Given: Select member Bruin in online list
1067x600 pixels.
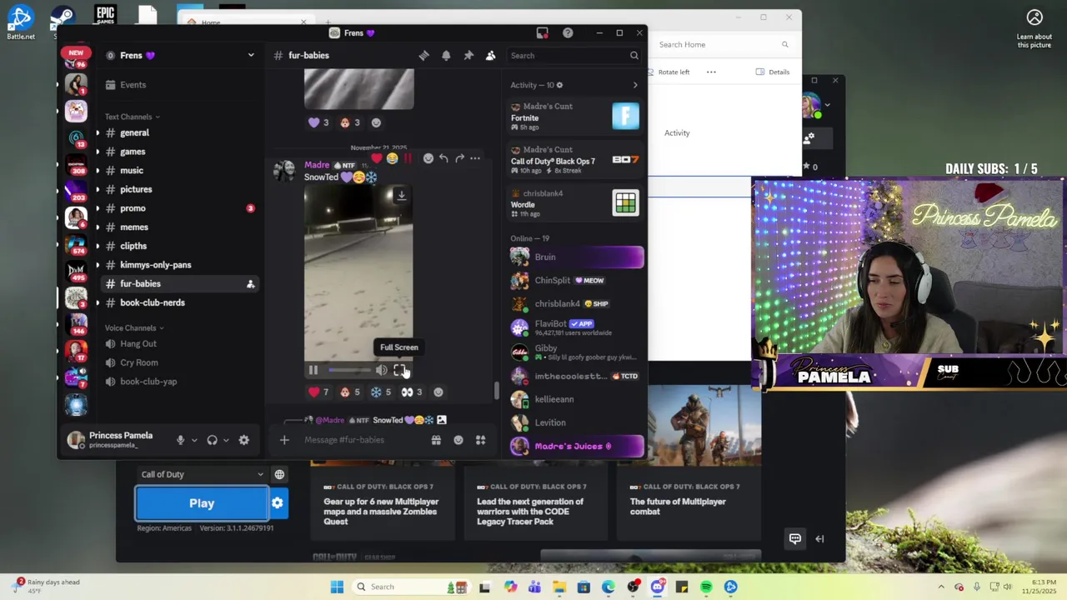Looking at the screenshot, I should click(x=576, y=257).
